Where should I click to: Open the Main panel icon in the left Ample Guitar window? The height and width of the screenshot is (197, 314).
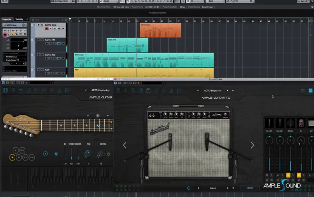(5, 90)
